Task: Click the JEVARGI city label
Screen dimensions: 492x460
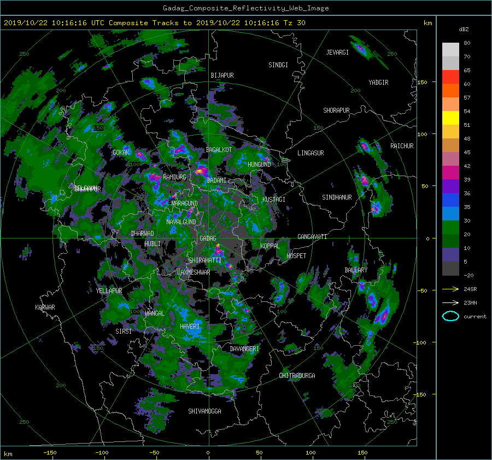Action: coord(337,52)
